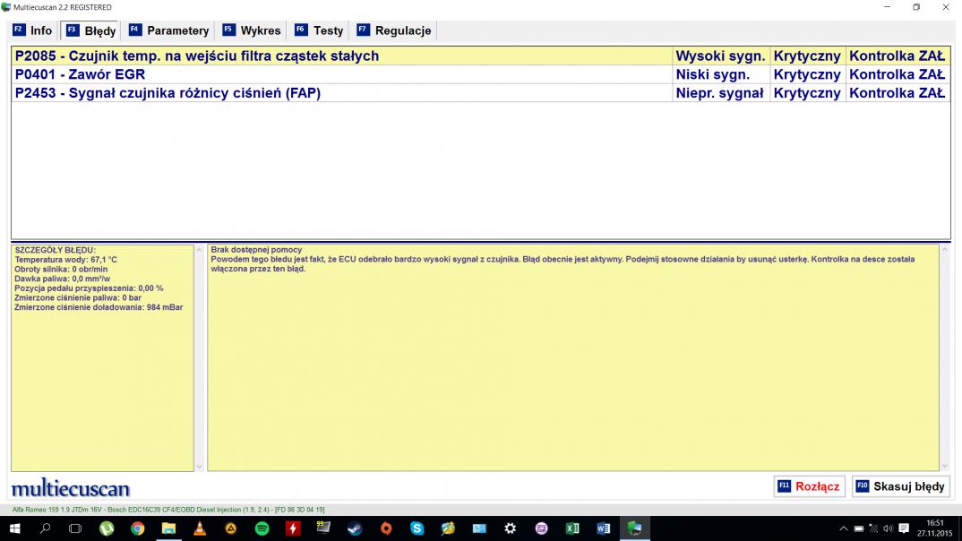Image resolution: width=962 pixels, height=541 pixels.
Task: Open Word from the taskbar
Action: point(603,528)
